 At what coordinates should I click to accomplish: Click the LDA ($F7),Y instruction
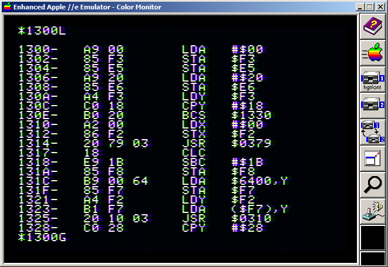(x=235, y=209)
